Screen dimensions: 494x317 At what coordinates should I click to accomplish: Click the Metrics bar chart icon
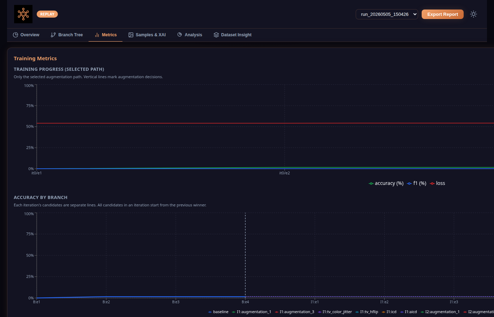(x=97, y=35)
